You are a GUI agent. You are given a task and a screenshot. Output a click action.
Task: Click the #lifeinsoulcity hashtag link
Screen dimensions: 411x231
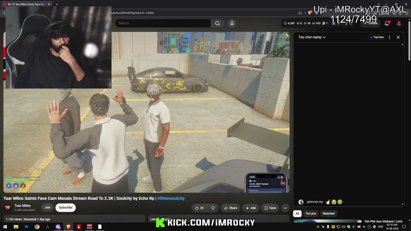(x=171, y=198)
